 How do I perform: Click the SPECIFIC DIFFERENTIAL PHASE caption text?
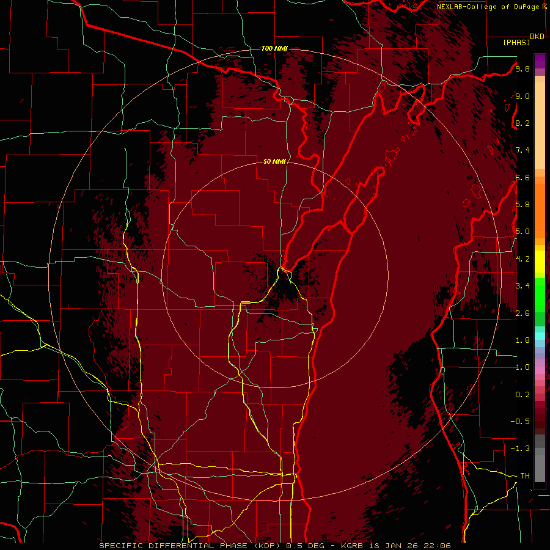(x=172, y=546)
